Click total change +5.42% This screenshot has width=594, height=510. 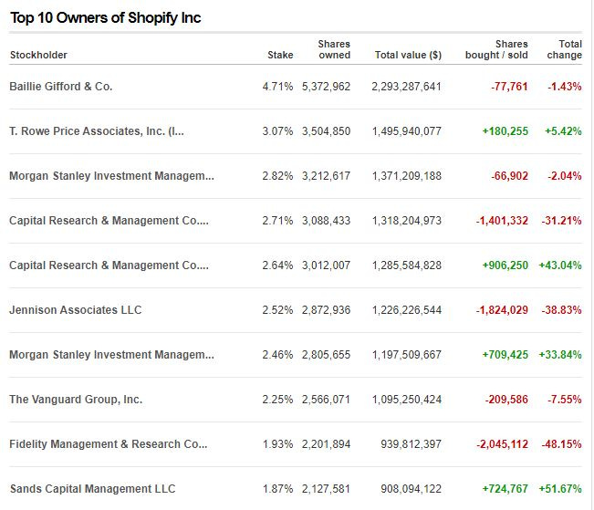coord(563,131)
